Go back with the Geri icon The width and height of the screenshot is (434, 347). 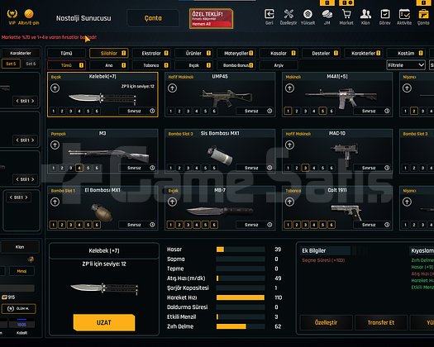coord(269,14)
